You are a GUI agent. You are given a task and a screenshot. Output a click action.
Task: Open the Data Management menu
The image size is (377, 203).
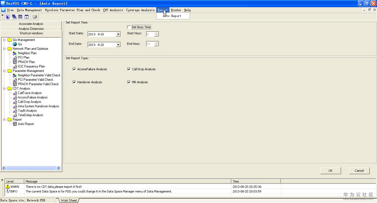click(29, 10)
